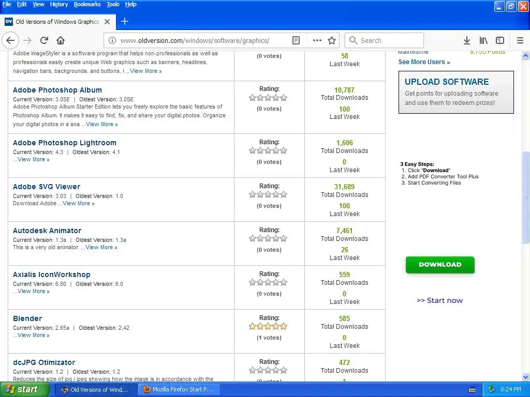
Task: Click View More under Adobe Photoshop Album description
Action: (102, 124)
